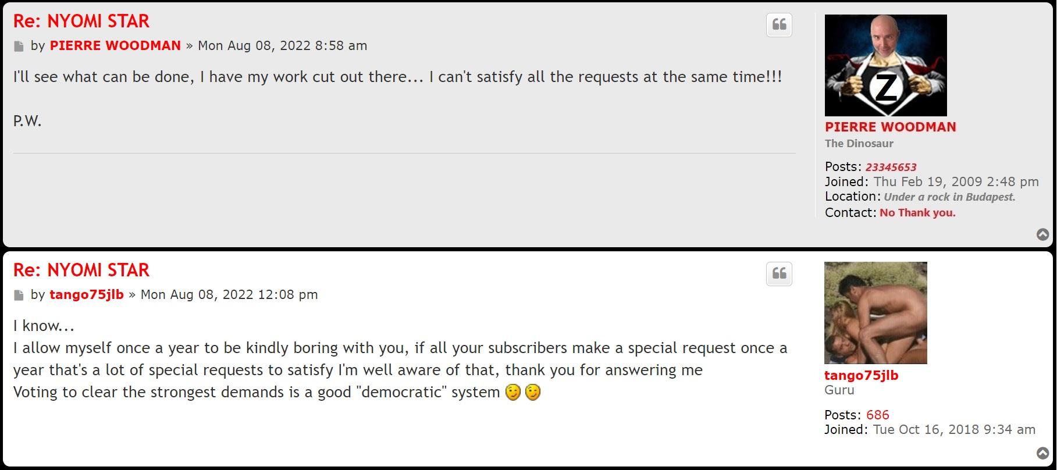The width and height of the screenshot is (1057, 470).
Task: Open the first 'Re: NYOMI STAR' post title
Action: 81,21
